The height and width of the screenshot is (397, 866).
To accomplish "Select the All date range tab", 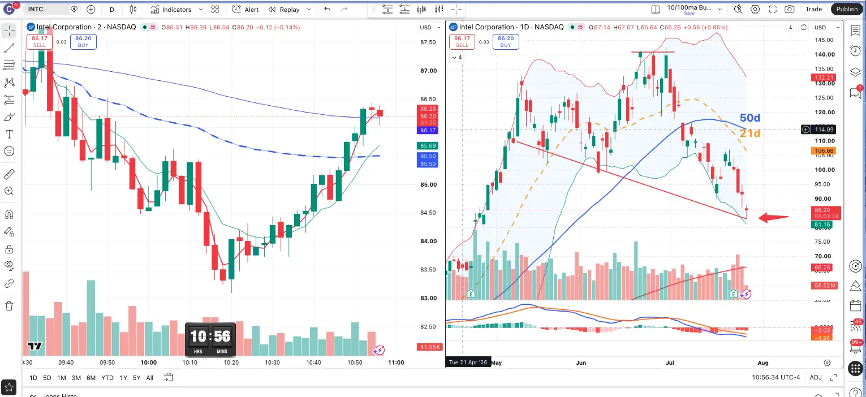I will click(x=149, y=378).
